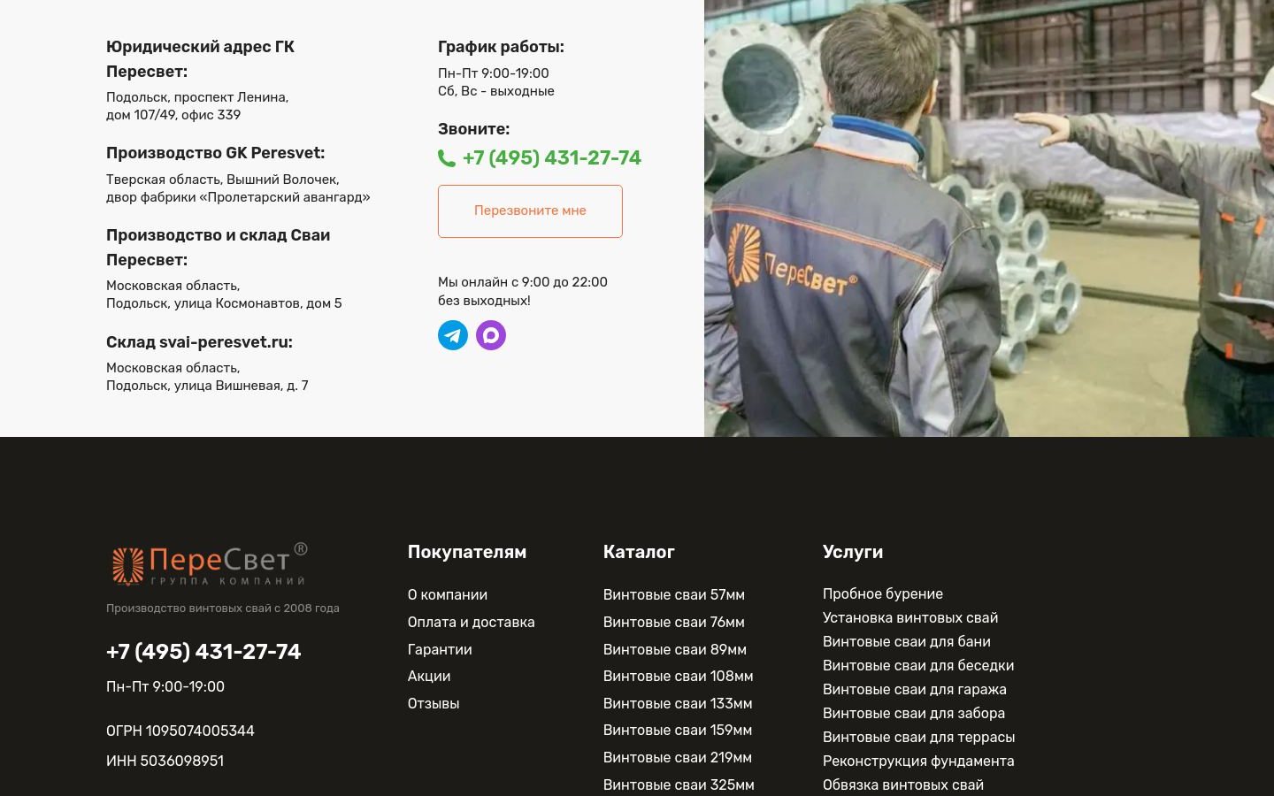Image resolution: width=1274 pixels, height=796 pixels.
Task: Open 'Обвязка винтовых свай' link
Action: coord(903,785)
